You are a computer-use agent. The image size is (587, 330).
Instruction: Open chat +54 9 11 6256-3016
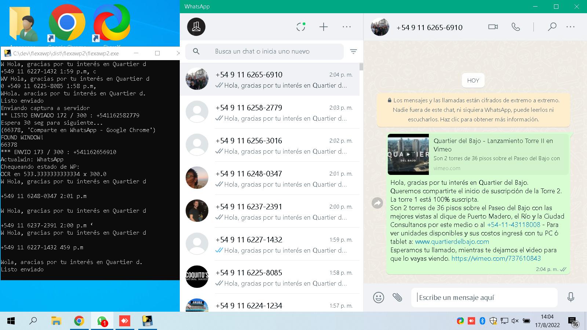270,145
